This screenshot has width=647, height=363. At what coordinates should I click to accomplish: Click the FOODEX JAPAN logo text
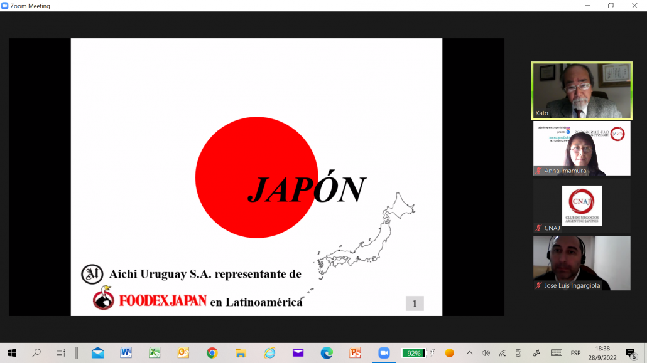pyautogui.click(x=163, y=300)
